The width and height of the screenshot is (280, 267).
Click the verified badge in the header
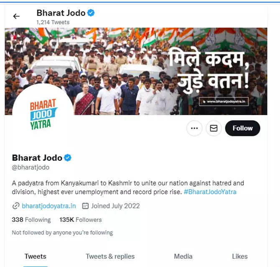pos(91,13)
